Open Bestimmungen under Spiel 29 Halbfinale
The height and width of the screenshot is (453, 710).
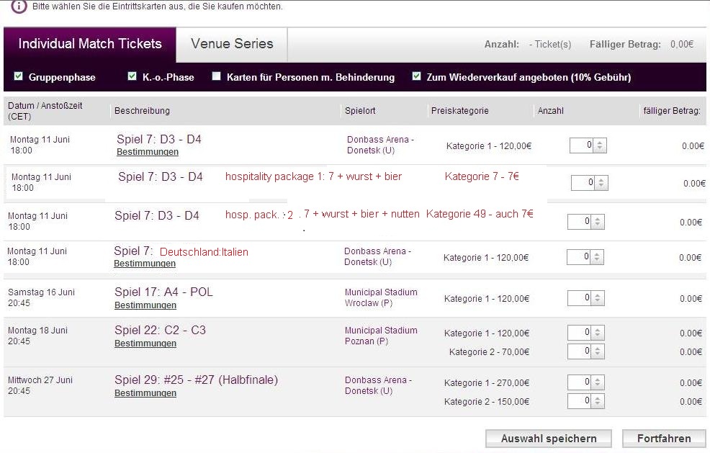[145, 393]
